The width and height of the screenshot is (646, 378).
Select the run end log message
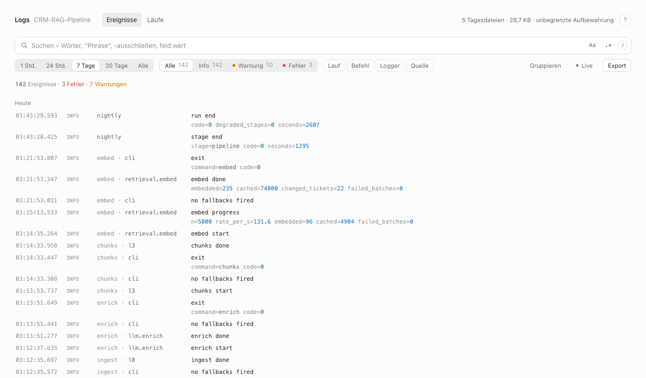tap(203, 116)
